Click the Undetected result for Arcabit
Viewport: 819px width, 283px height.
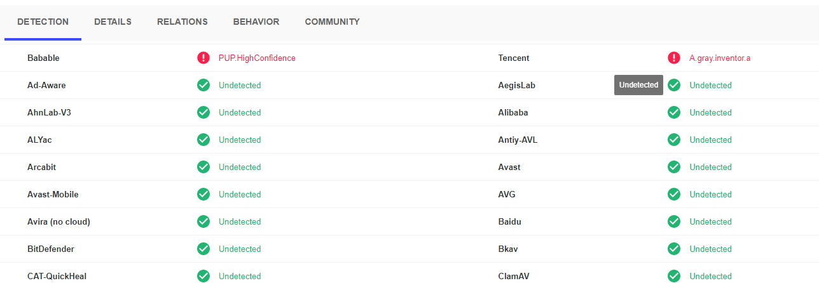[240, 167]
